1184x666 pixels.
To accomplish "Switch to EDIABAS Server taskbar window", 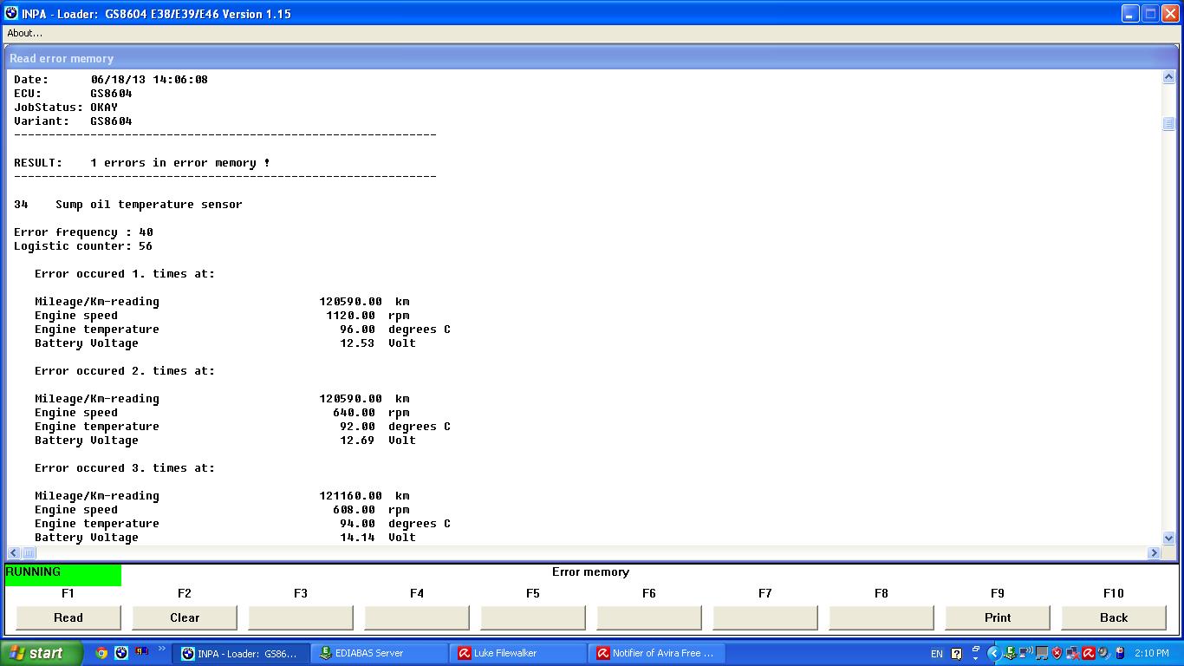I will (x=379, y=653).
